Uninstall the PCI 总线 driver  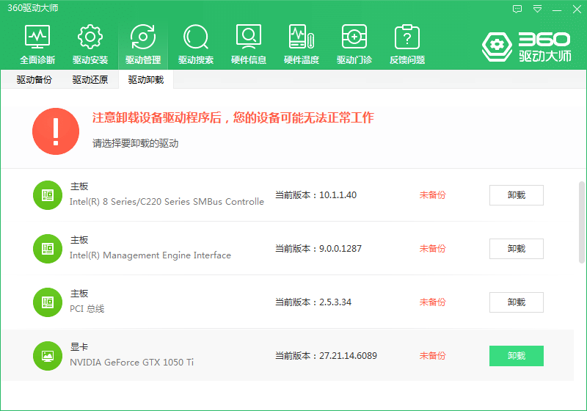coord(516,302)
